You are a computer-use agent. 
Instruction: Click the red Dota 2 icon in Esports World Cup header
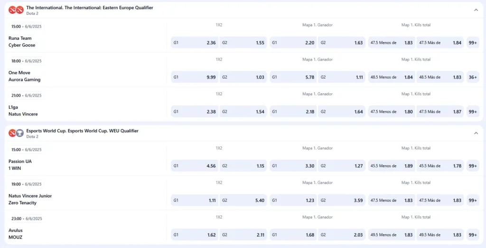click(x=12, y=133)
